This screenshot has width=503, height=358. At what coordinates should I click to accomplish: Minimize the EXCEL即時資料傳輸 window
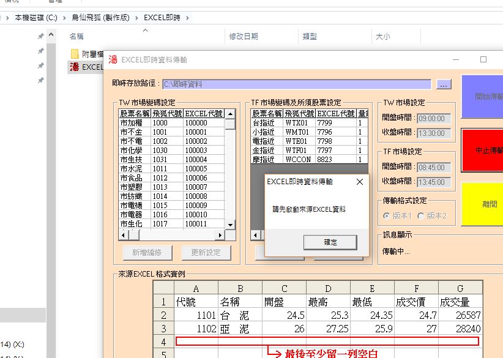456,60
